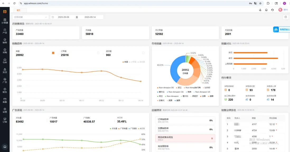Image resolution: width=290 pixels, height=152 pixels.
Task: Uncheck the 销量 checkbox in sales trend
Action: click(53, 53)
